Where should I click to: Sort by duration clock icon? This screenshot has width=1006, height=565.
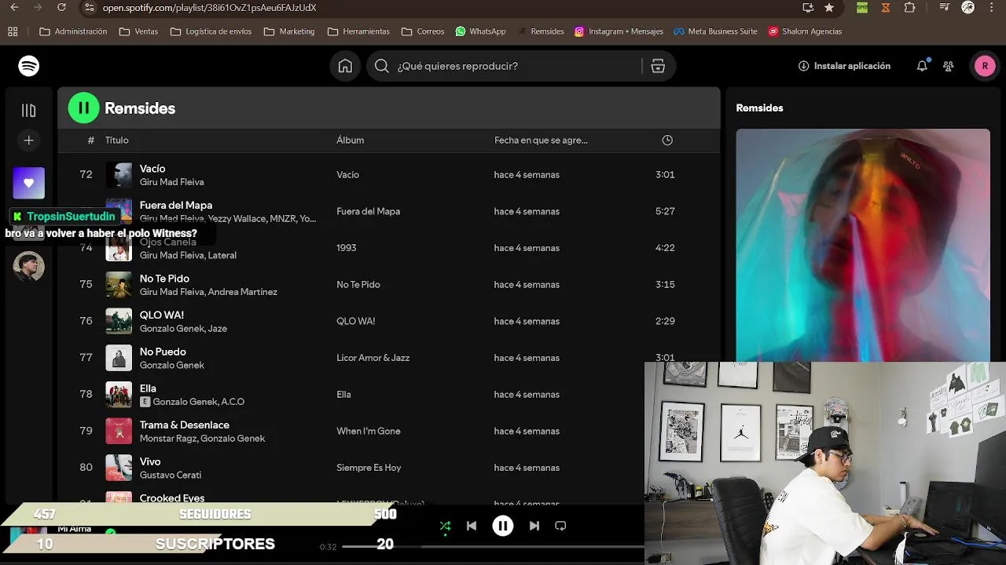coord(667,140)
